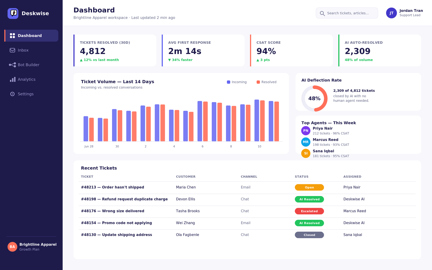The height and width of the screenshot is (270, 432).
Task: Click customer name Tasha Brooks
Action: tap(188, 211)
